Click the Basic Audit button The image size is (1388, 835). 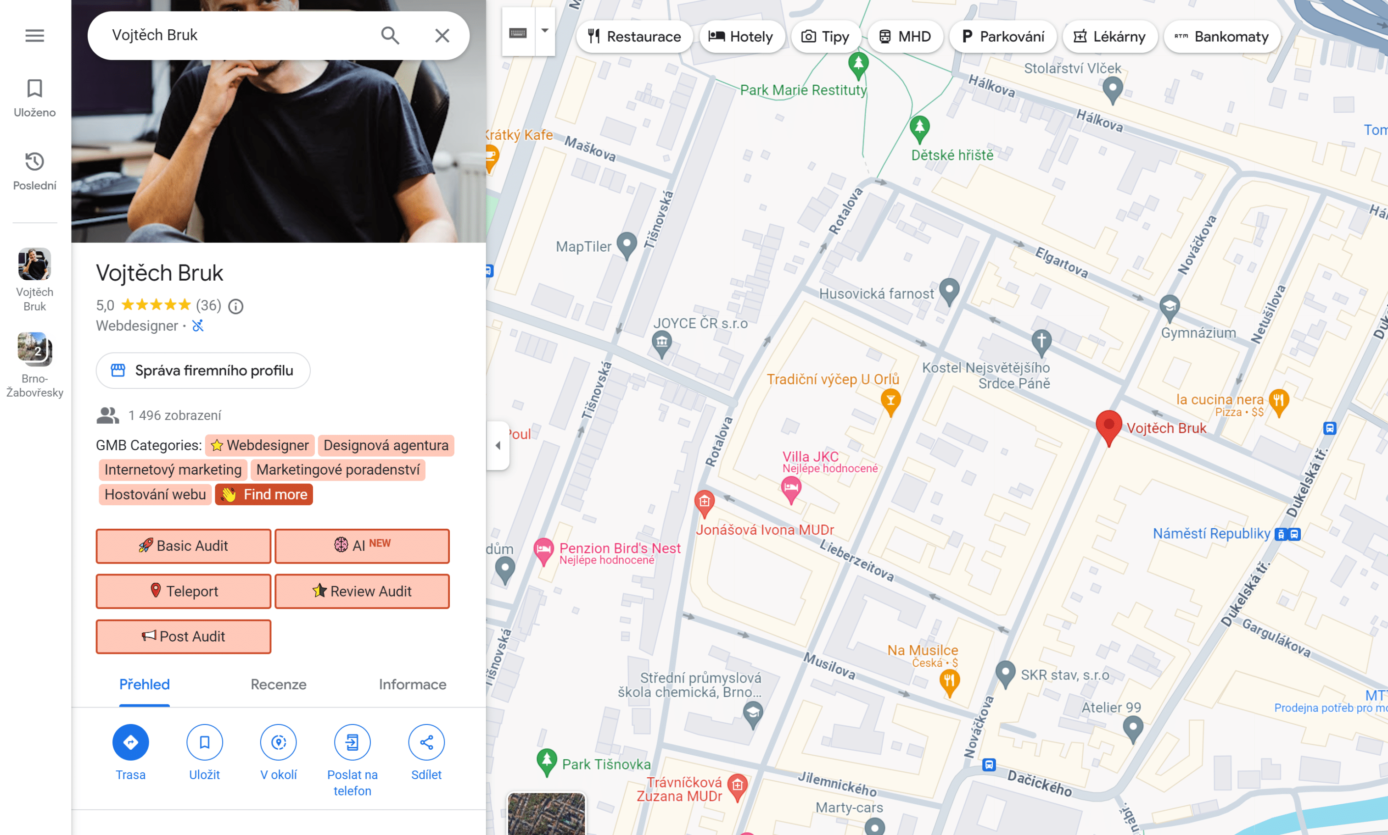[x=183, y=546]
